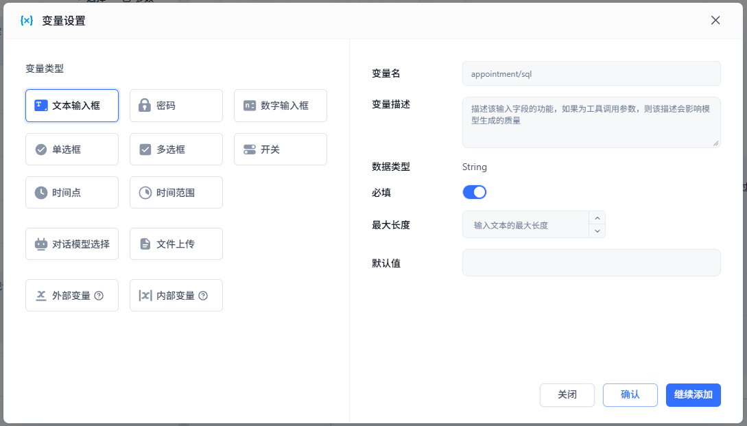Choose the 文件上传 variable type
The height and width of the screenshot is (426, 747).
click(176, 244)
